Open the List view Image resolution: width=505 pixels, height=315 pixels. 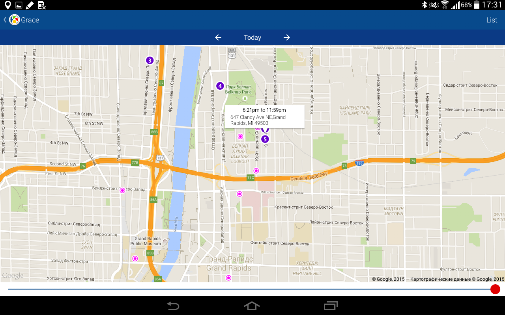492,20
